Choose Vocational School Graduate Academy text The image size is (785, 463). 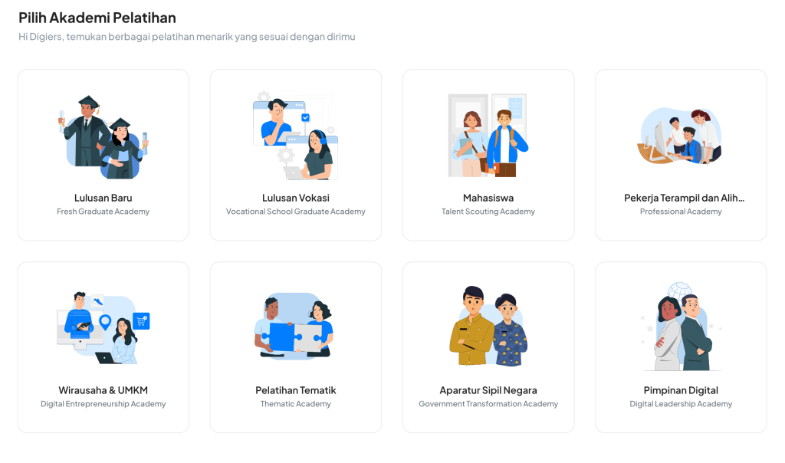[x=295, y=212]
